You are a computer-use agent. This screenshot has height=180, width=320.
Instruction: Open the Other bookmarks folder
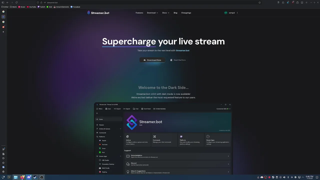(x=5, y=7)
